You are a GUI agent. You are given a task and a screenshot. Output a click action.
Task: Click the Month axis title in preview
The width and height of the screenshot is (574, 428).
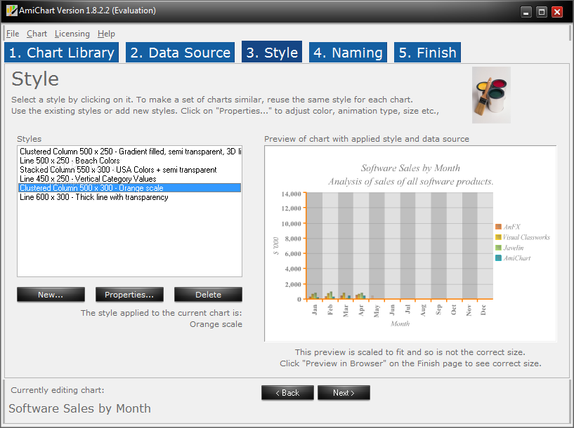coord(400,324)
